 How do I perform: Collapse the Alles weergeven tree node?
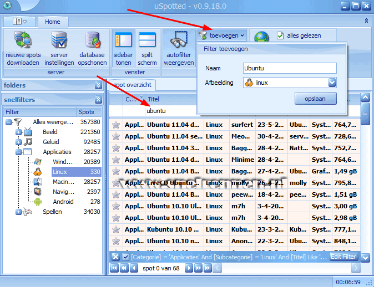coord(8,122)
